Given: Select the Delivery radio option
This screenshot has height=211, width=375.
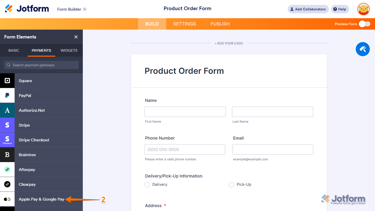Looking at the screenshot, I should point(147,185).
